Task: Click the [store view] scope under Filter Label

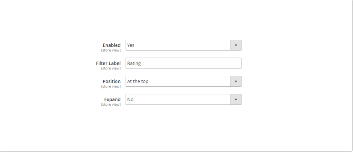Action: (x=111, y=68)
